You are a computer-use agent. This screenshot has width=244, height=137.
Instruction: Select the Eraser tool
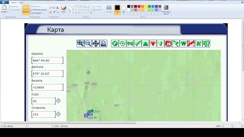pos(51,12)
